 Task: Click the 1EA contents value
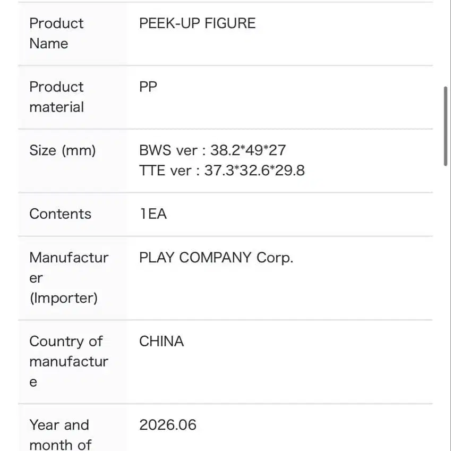point(153,214)
